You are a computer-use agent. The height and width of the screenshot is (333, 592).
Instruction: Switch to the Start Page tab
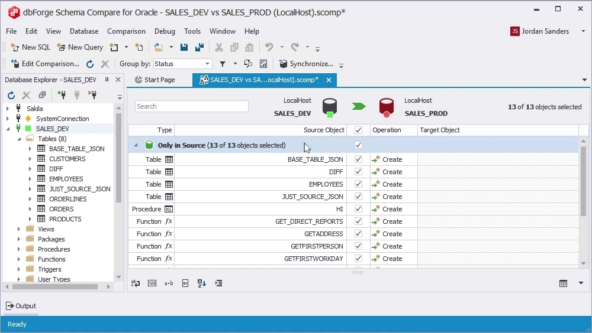point(155,80)
